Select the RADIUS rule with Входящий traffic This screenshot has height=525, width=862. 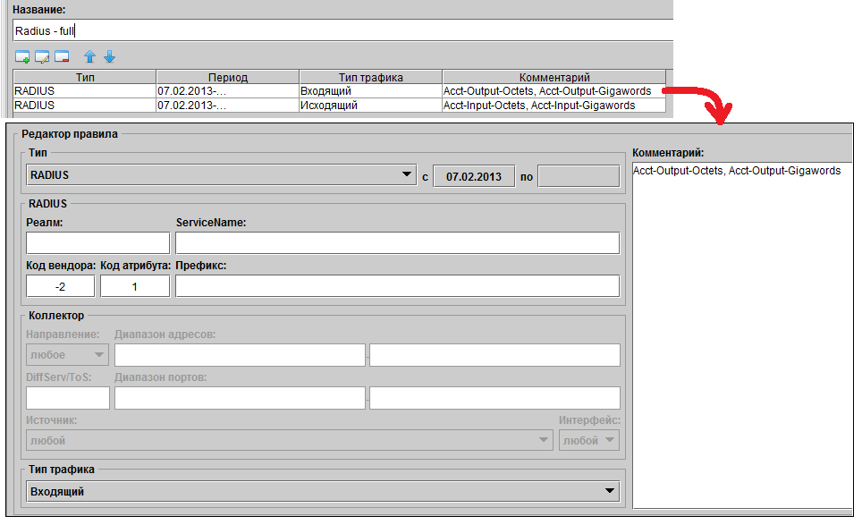click(x=339, y=90)
